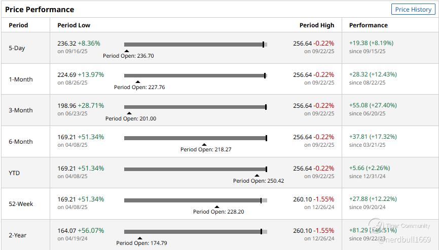The image size is (439, 250).
Task: Click the Price History button
Action: [x=413, y=10]
